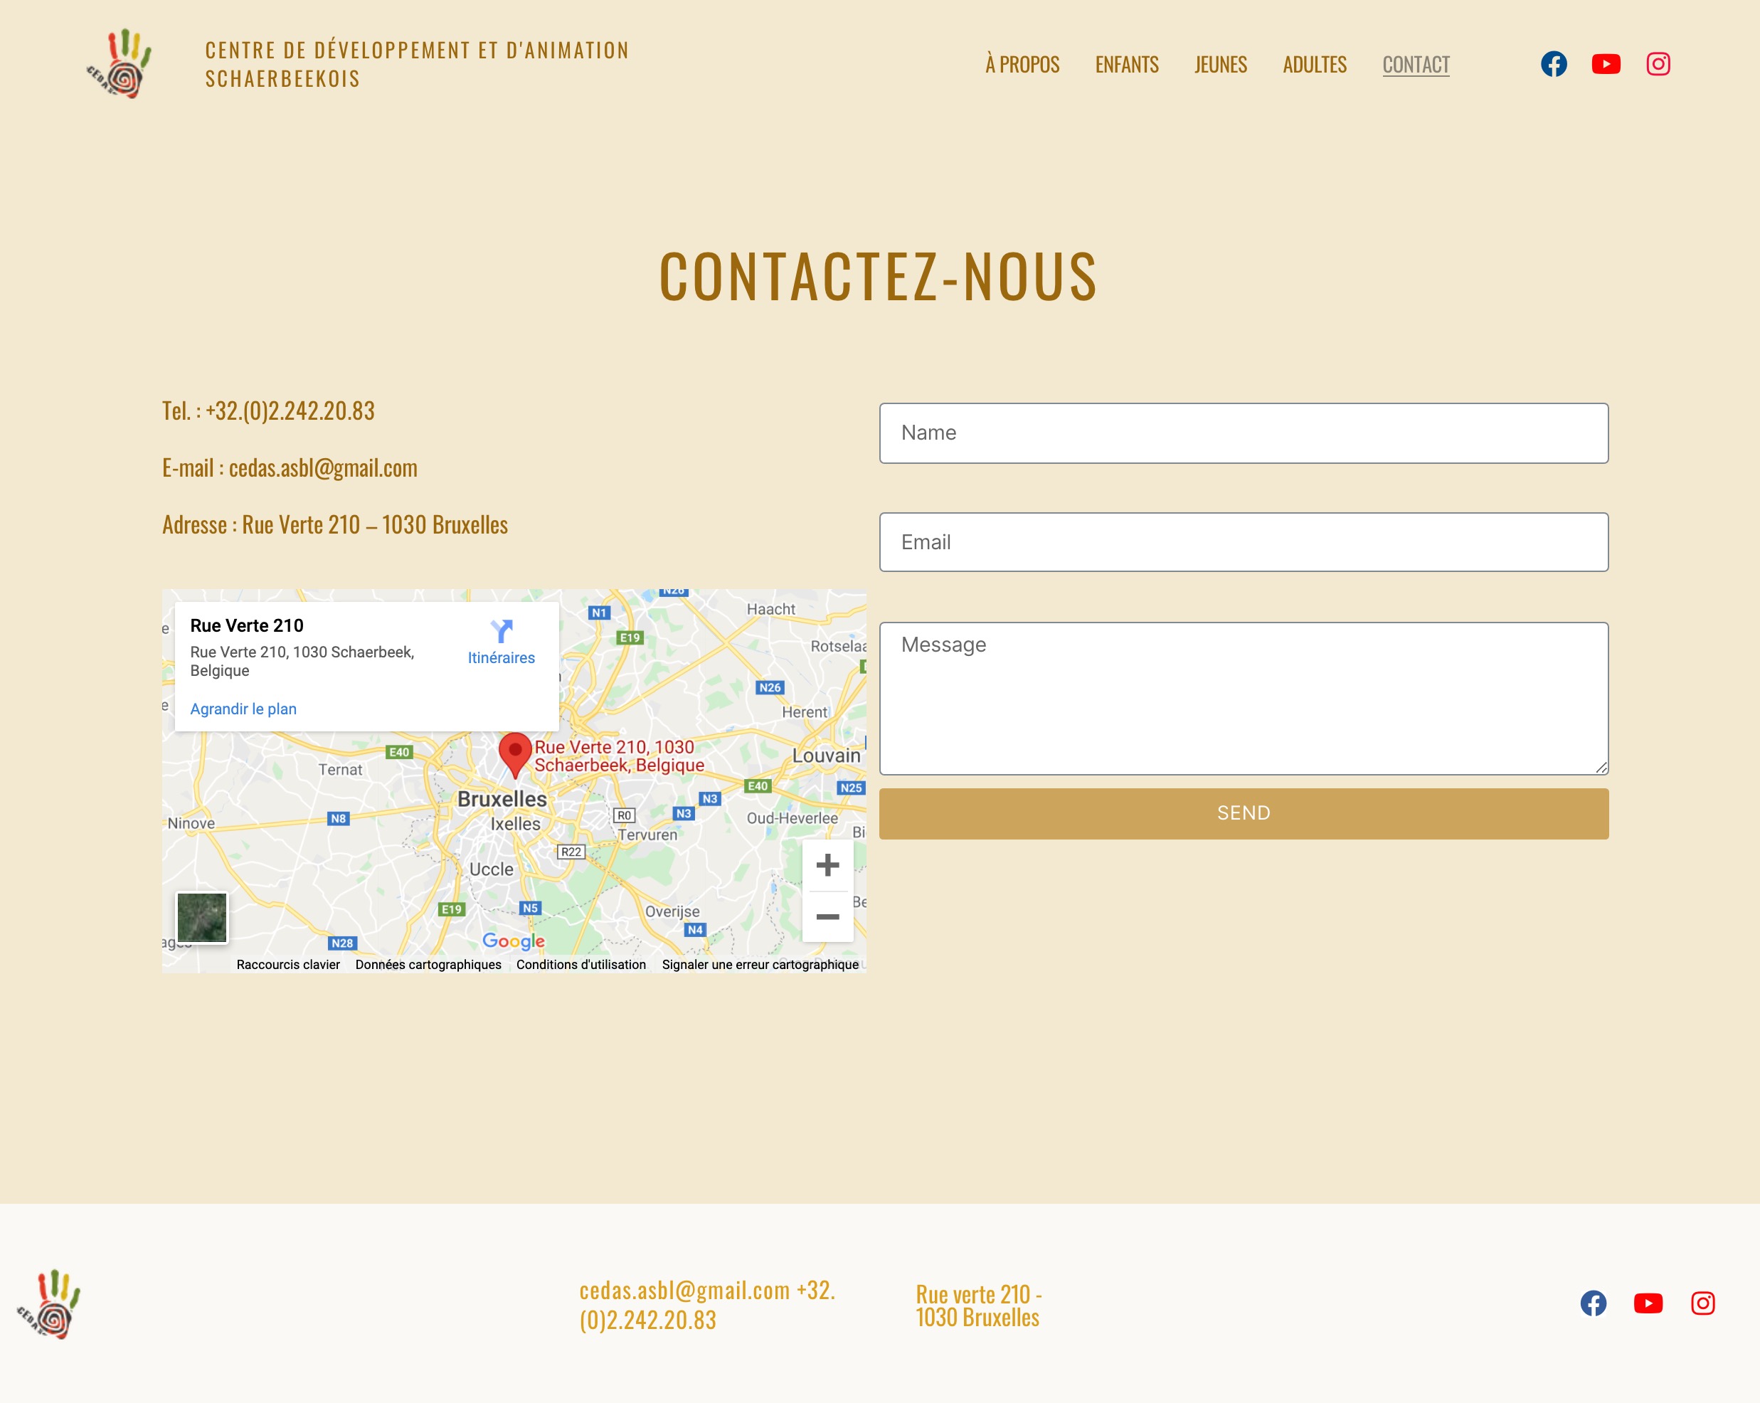Click footer Facebook icon
This screenshot has width=1760, height=1403.
click(1593, 1303)
